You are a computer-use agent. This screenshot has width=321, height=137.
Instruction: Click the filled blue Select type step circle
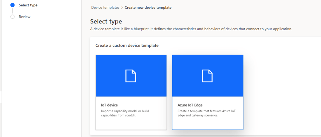13,5
